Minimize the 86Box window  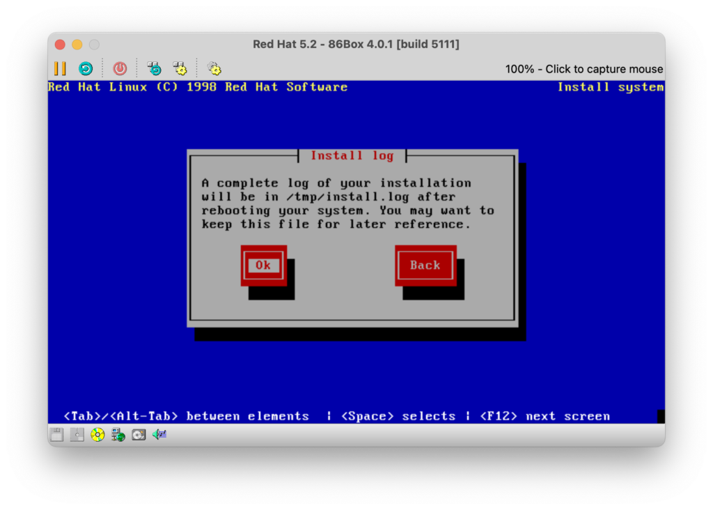click(77, 44)
